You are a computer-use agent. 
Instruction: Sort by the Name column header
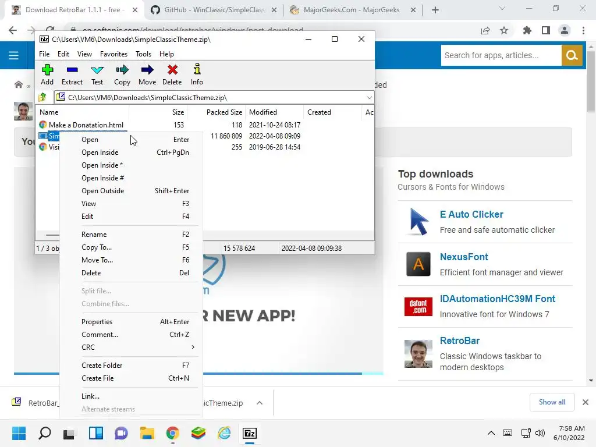83,112
